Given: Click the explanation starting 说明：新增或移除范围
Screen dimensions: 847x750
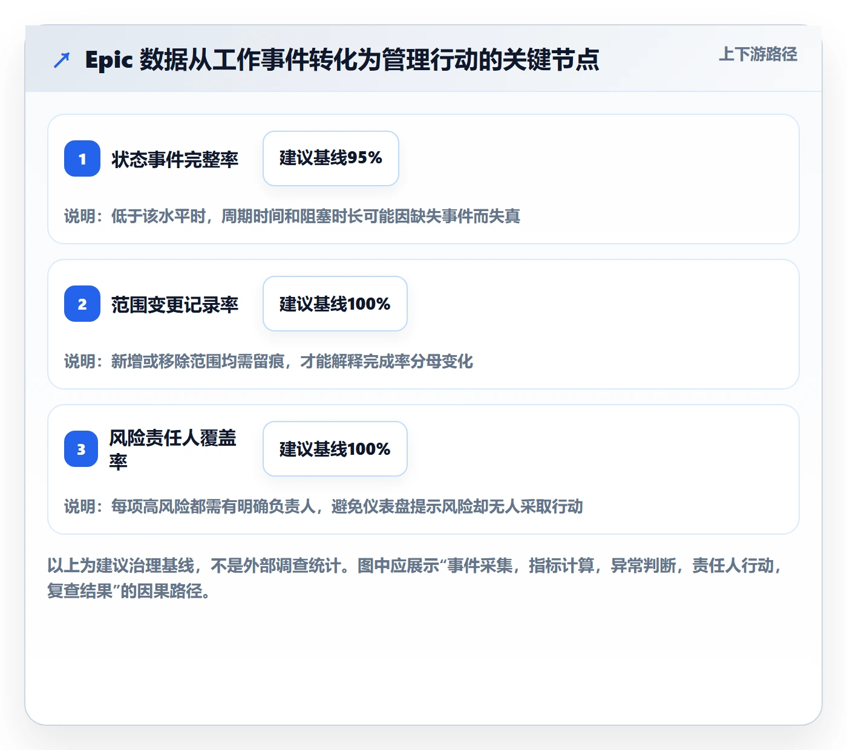Looking at the screenshot, I should click(x=269, y=361).
